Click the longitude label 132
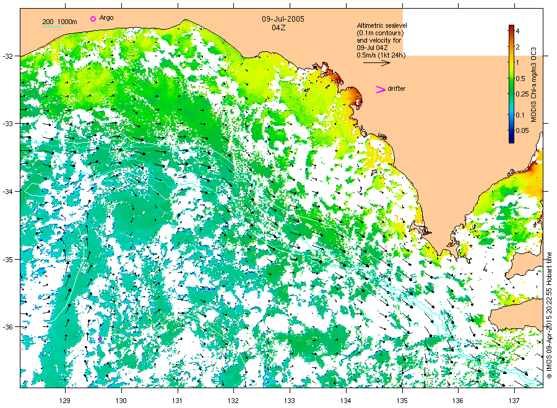This screenshot has height=408, width=557. coord(233,401)
